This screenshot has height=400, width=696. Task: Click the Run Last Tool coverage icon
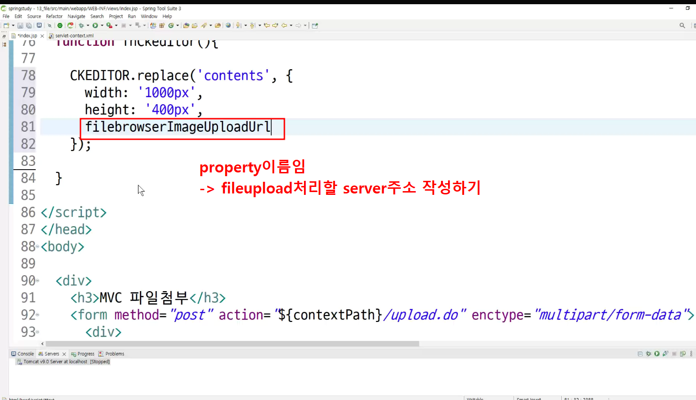coord(109,26)
